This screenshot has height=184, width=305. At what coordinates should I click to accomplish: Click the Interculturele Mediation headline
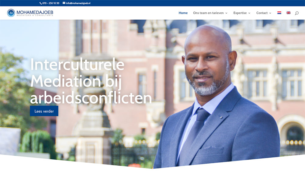91,81
